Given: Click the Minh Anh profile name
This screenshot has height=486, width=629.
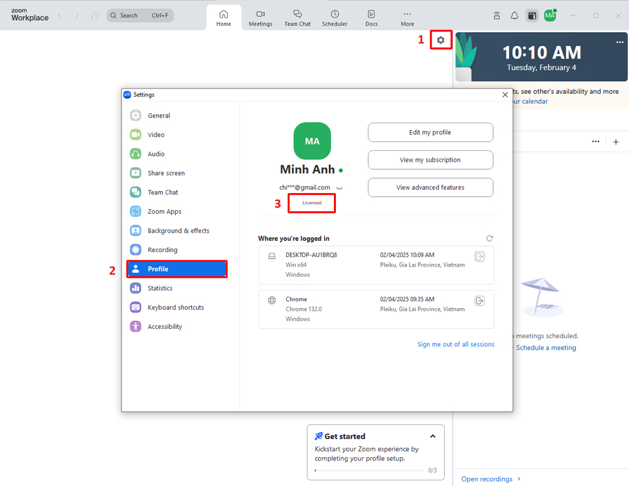Looking at the screenshot, I should coord(308,170).
